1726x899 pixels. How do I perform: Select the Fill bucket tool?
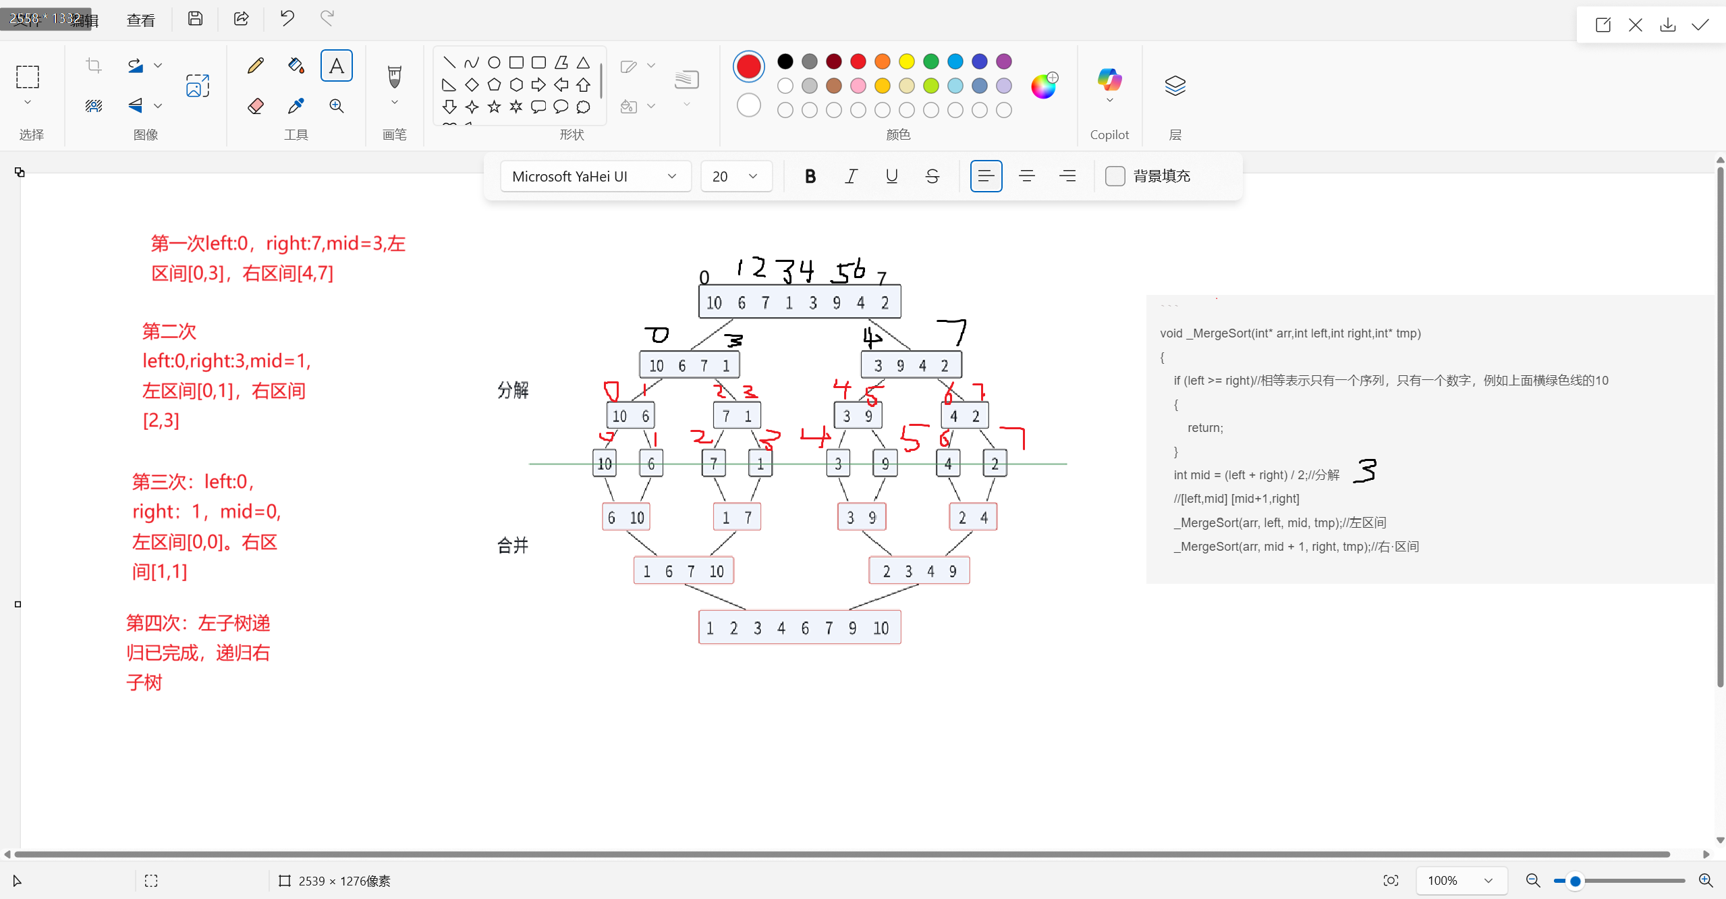click(x=296, y=65)
